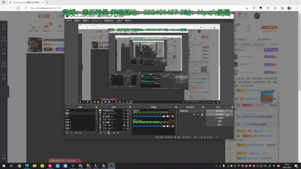301x169 pixels.
Task: Open Google Chrome from the taskbar
Action: pos(19,166)
